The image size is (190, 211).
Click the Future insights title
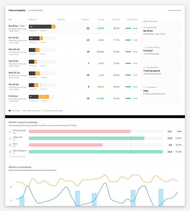17,10
